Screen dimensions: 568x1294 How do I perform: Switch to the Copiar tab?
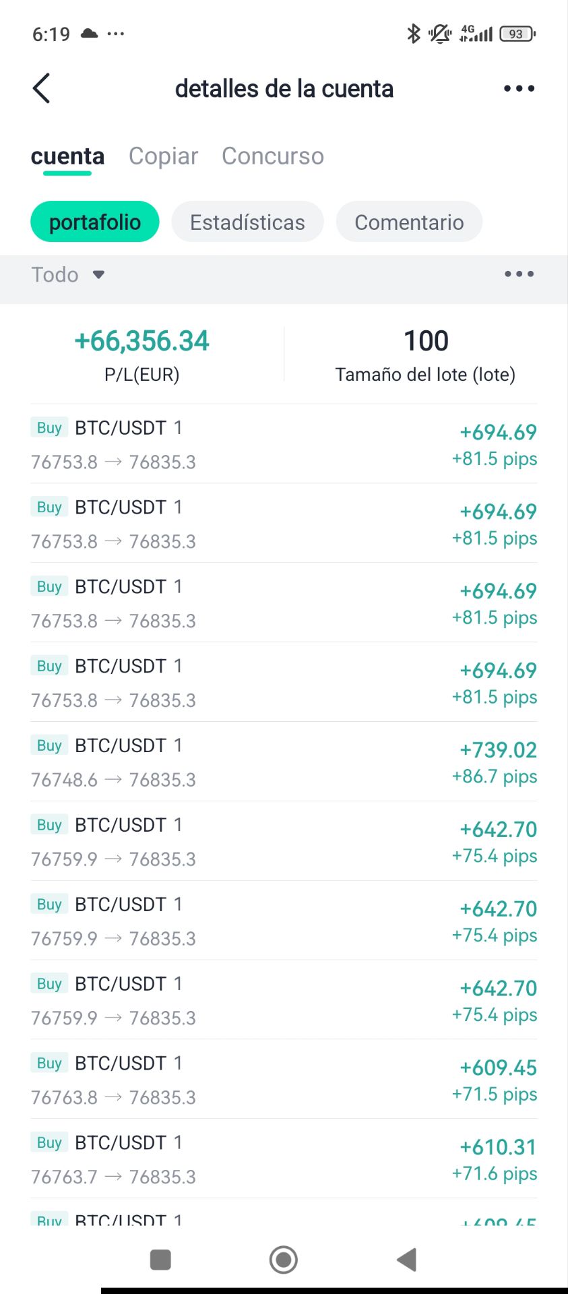[x=163, y=156]
